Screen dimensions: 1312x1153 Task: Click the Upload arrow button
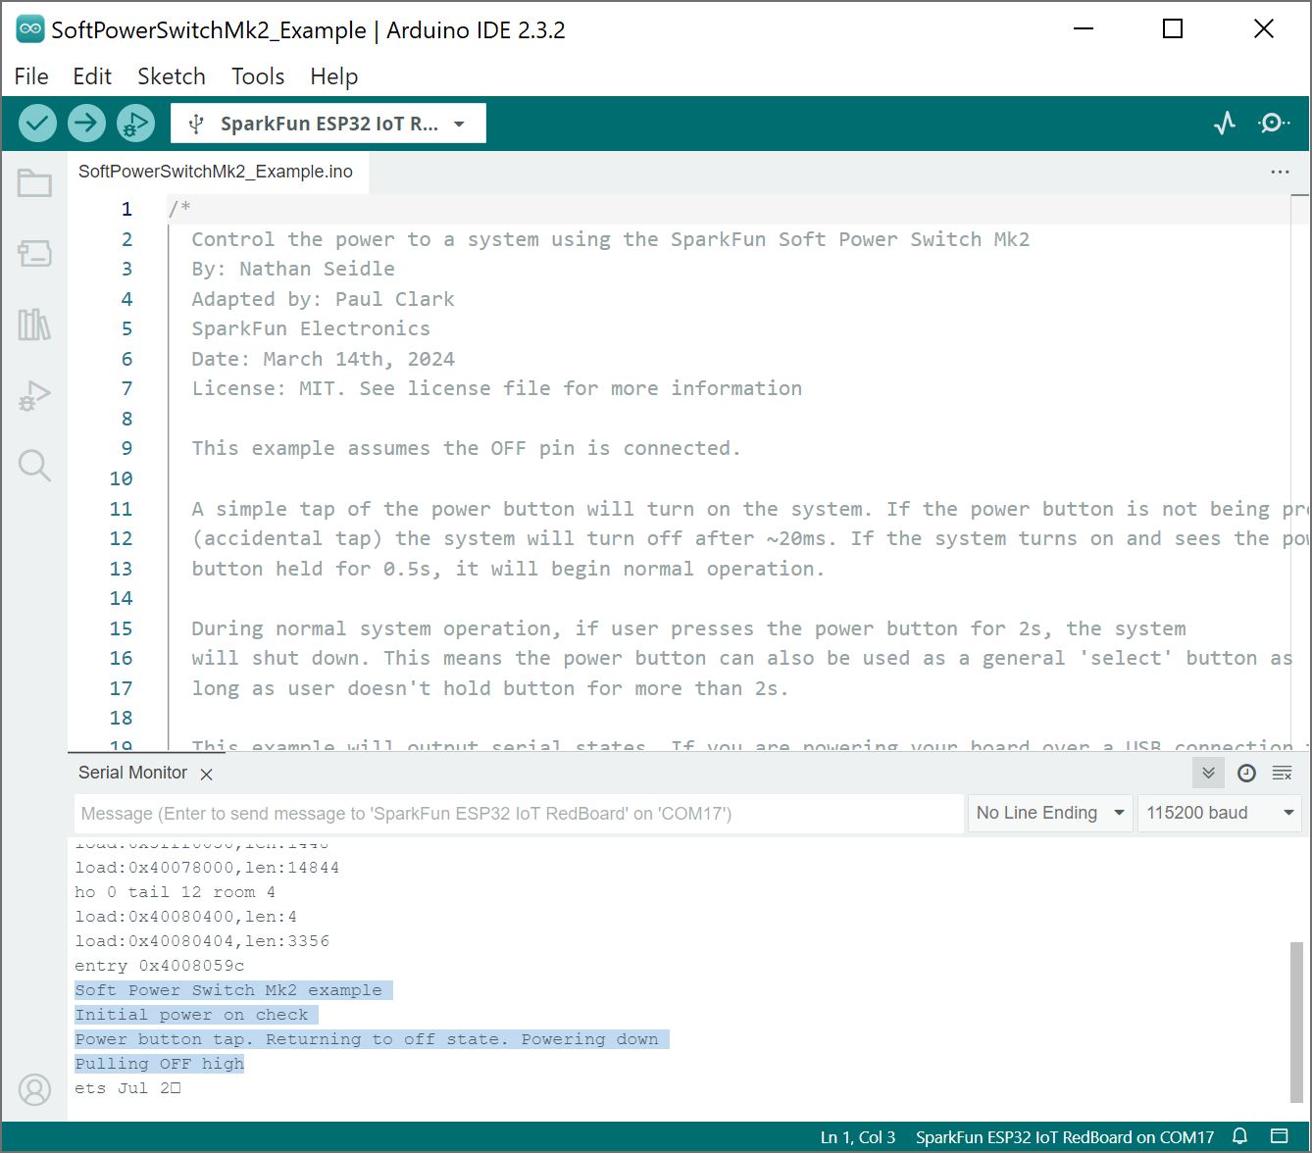(86, 124)
